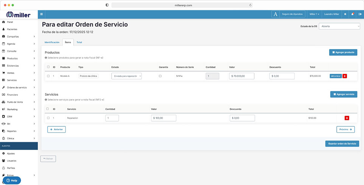Check the Reparacion row selection checkbox
This screenshot has height=185, width=364.
[48, 118]
